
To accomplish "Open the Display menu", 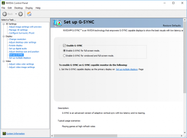I will [29, 8].
